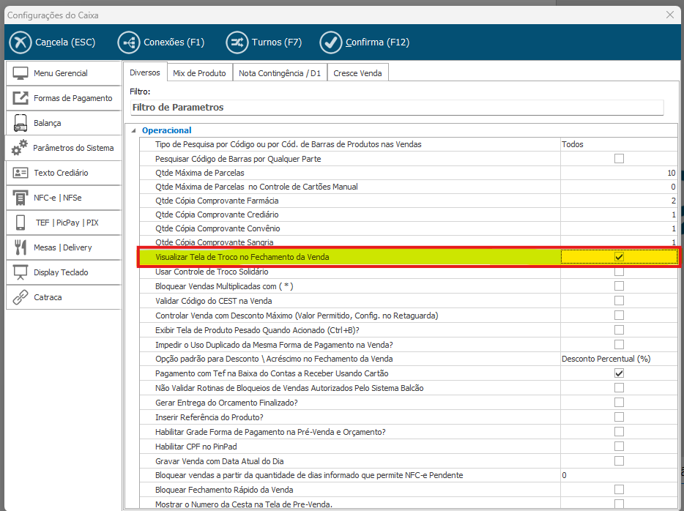
Task: Open the Balança scale icon
Action: tap(21, 123)
